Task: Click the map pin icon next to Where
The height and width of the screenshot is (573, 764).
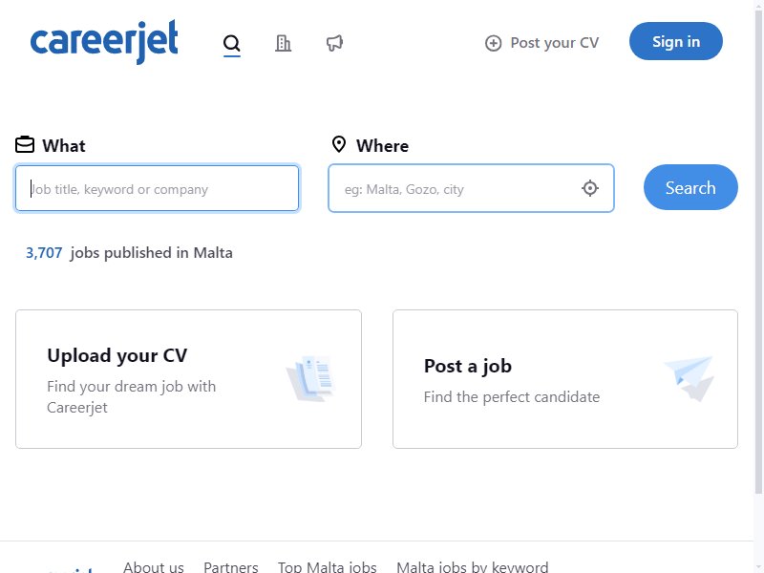Action: click(339, 145)
